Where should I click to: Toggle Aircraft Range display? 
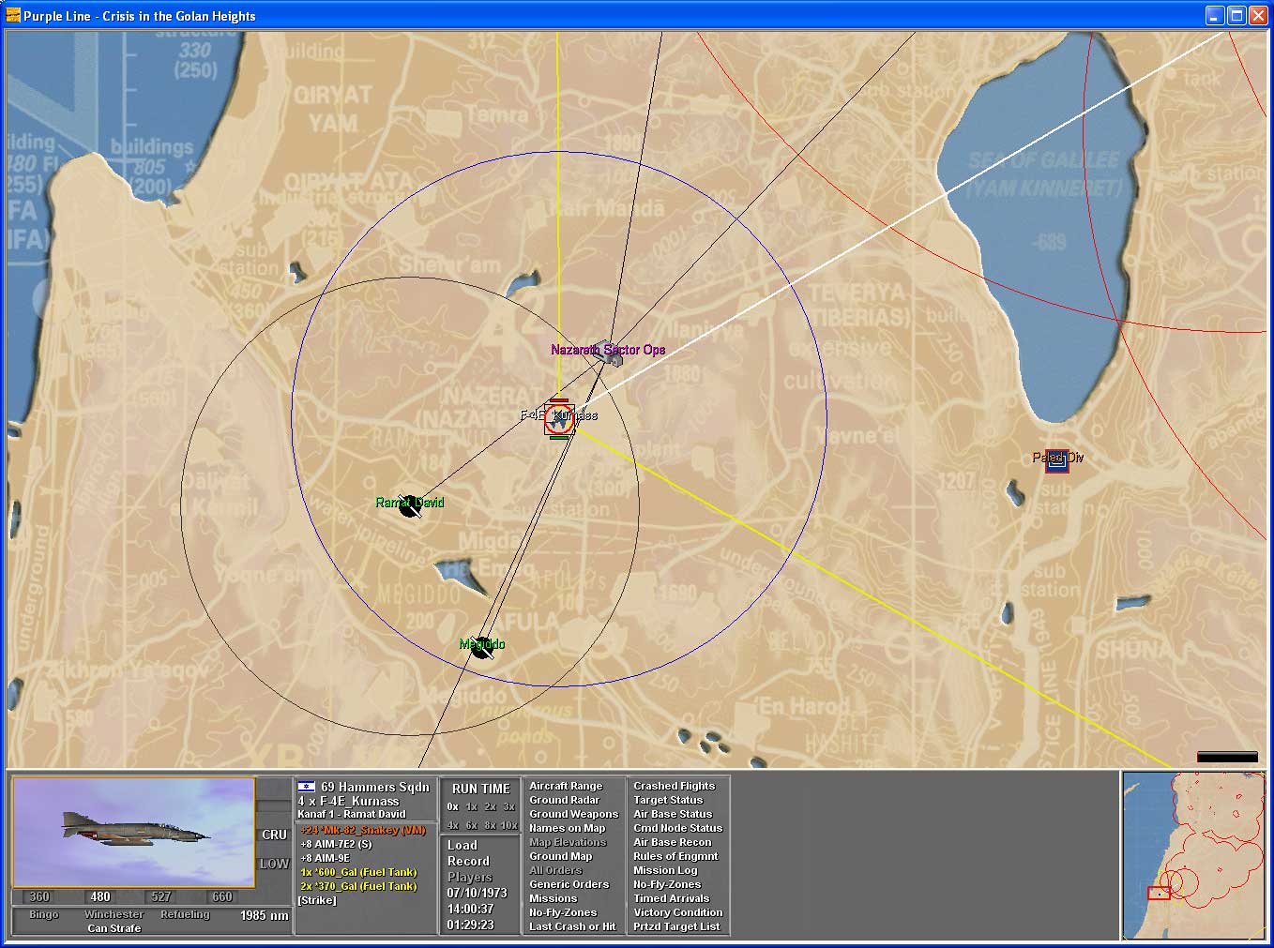click(566, 786)
